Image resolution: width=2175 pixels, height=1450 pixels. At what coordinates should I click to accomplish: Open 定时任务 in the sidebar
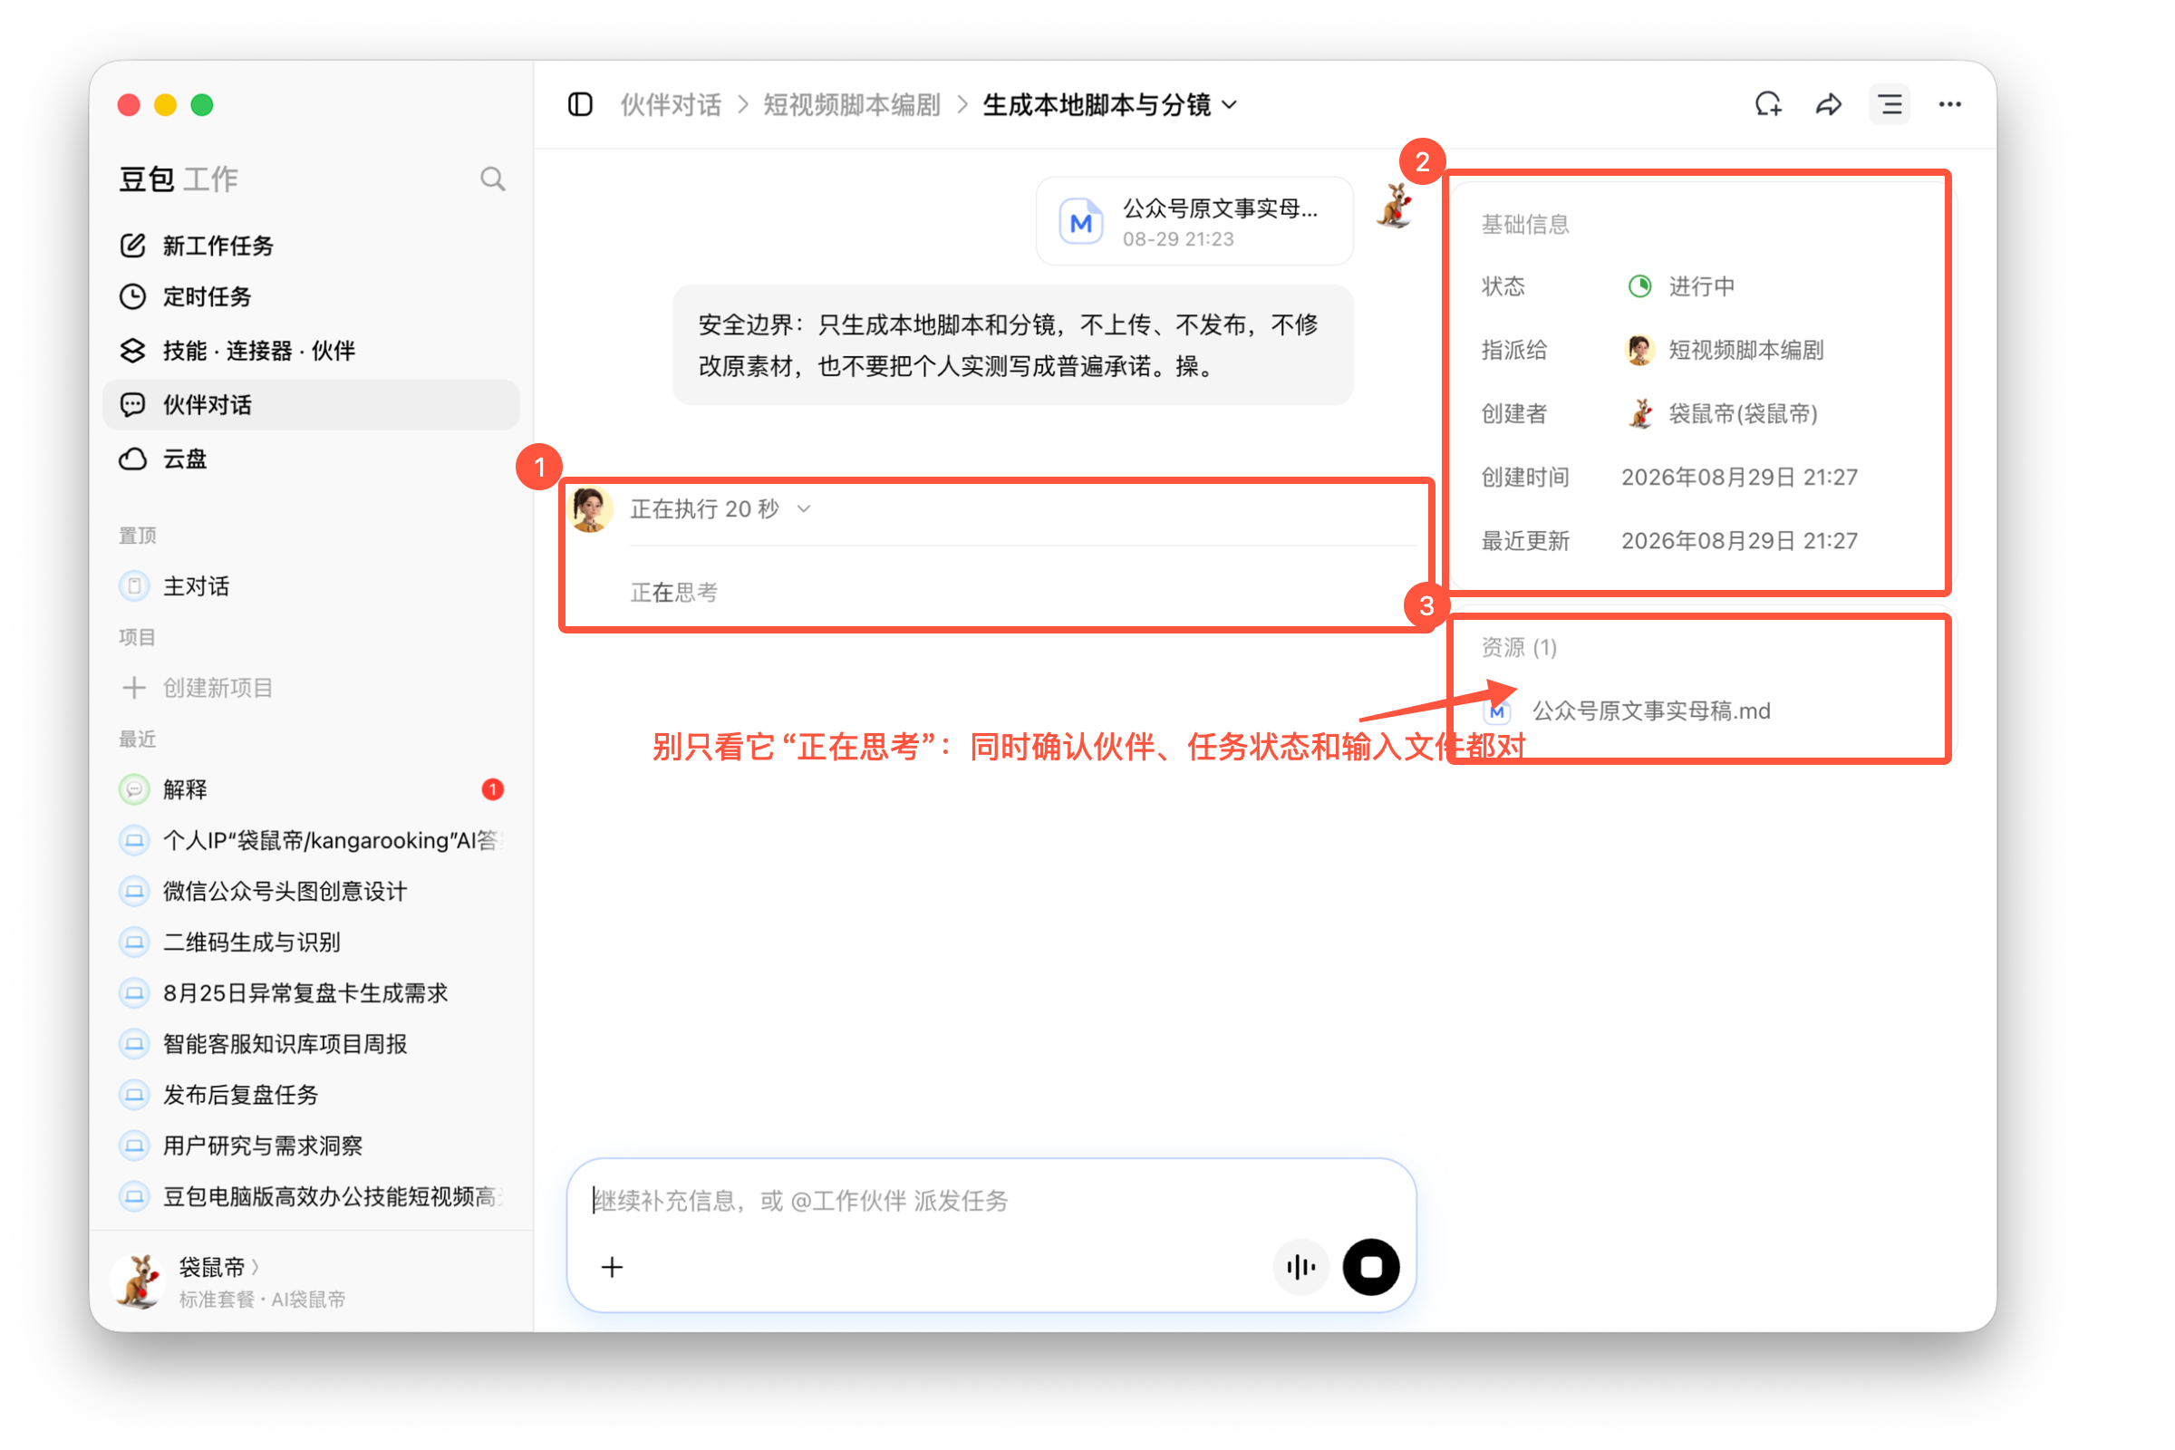[311, 296]
